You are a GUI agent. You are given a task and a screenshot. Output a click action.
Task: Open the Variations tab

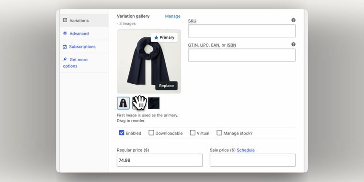84,21
